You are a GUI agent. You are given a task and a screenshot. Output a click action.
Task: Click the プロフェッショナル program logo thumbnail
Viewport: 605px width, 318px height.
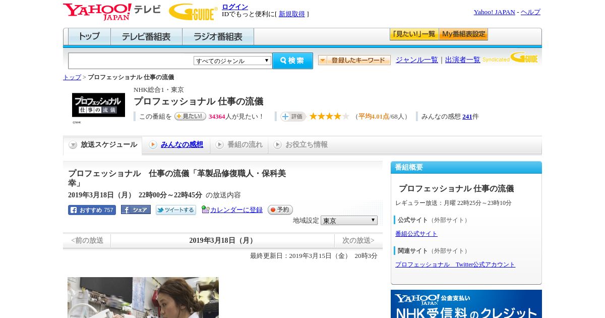(x=98, y=105)
